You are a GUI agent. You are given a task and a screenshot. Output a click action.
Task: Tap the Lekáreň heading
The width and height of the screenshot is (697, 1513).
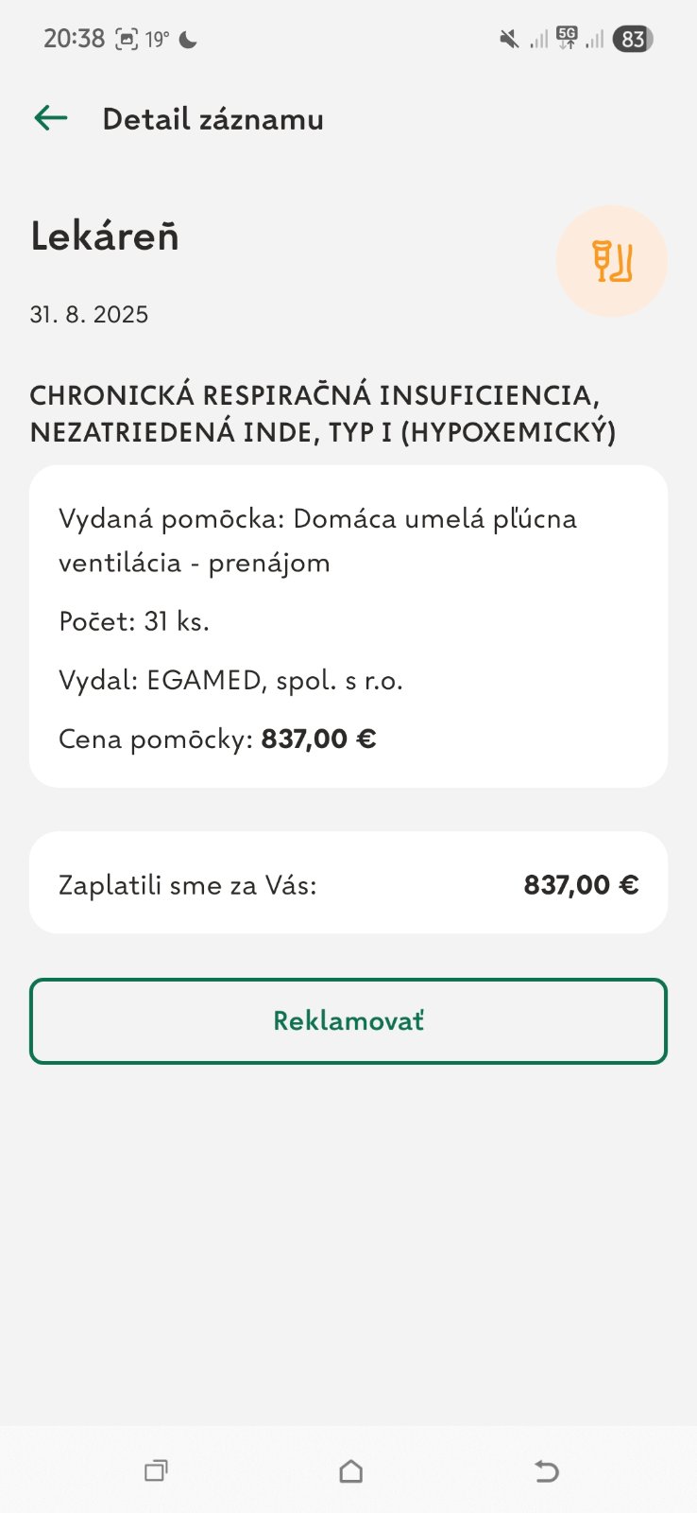tap(105, 235)
